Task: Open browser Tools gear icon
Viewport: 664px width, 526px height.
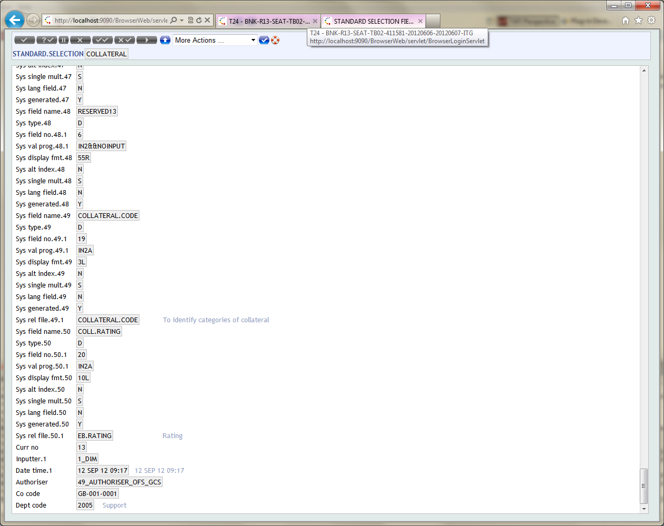Action: (x=651, y=20)
